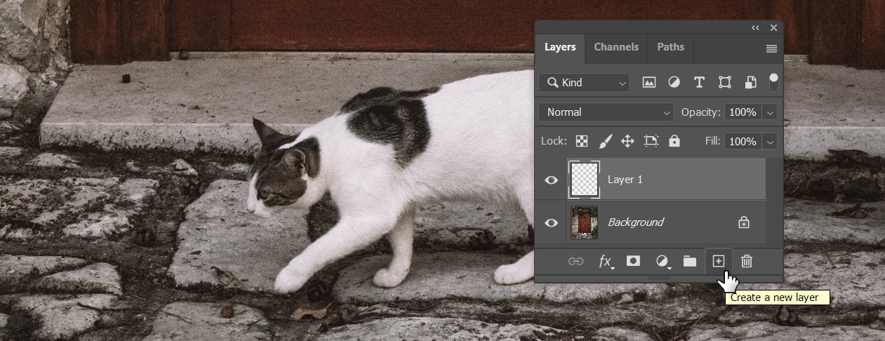The width and height of the screenshot is (885, 341).
Task: Select the Layer 1 thumbnail
Action: 585,180
